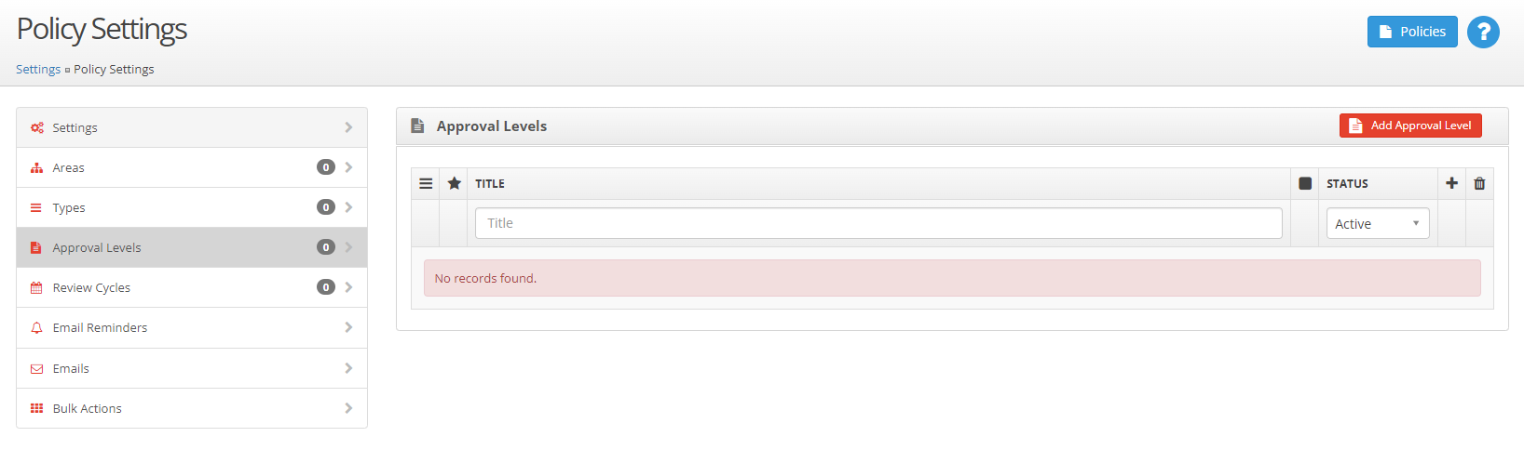Click the Review Cycles calendar icon
The width and height of the screenshot is (1524, 450).
click(36, 287)
